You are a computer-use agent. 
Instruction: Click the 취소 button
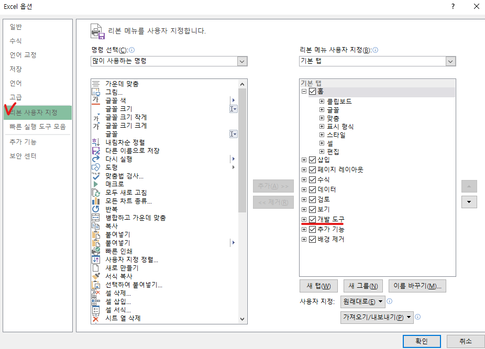(466, 341)
